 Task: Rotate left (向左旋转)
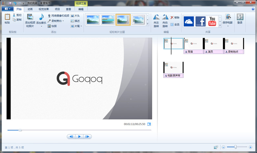click(x=157, y=21)
